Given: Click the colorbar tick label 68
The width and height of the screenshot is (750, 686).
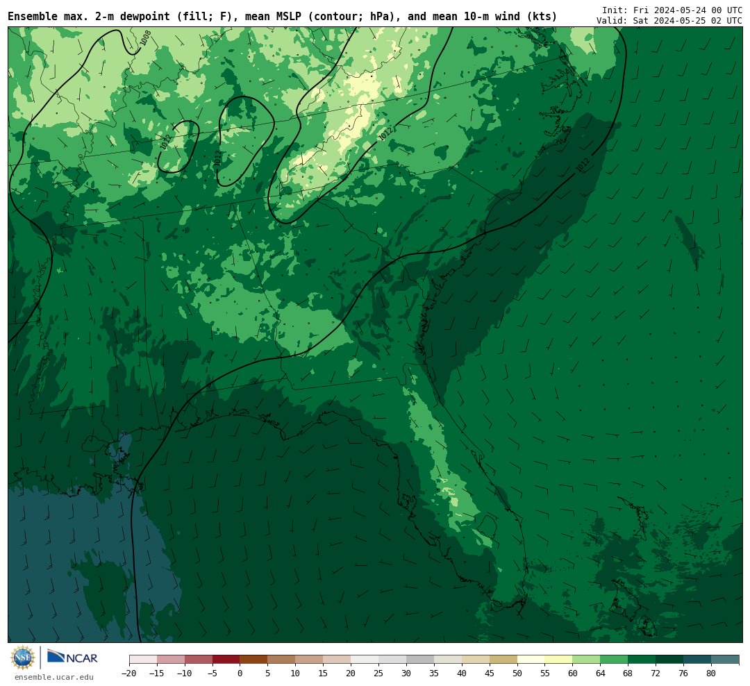Looking at the screenshot, I should pyautogui.click(x=628, y=673).
